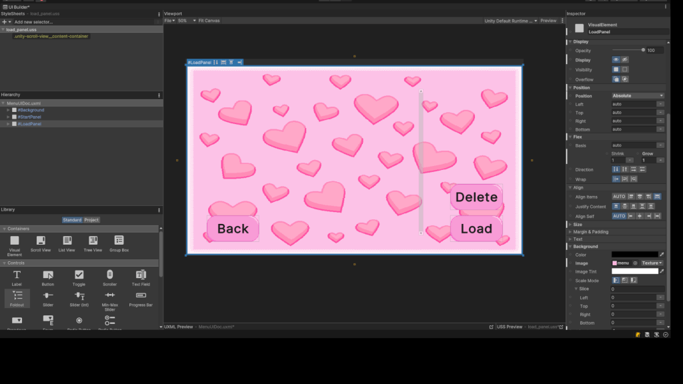Screen dimensions: 683x384
Task: Click the Fit Canvas button
Action: (x=209, y=21)
